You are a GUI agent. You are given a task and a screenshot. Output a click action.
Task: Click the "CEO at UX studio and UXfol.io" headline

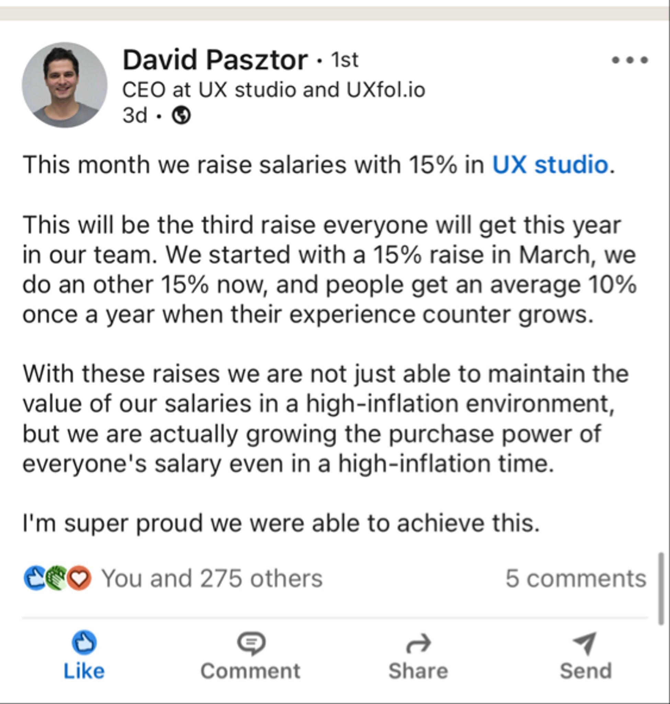274,90
